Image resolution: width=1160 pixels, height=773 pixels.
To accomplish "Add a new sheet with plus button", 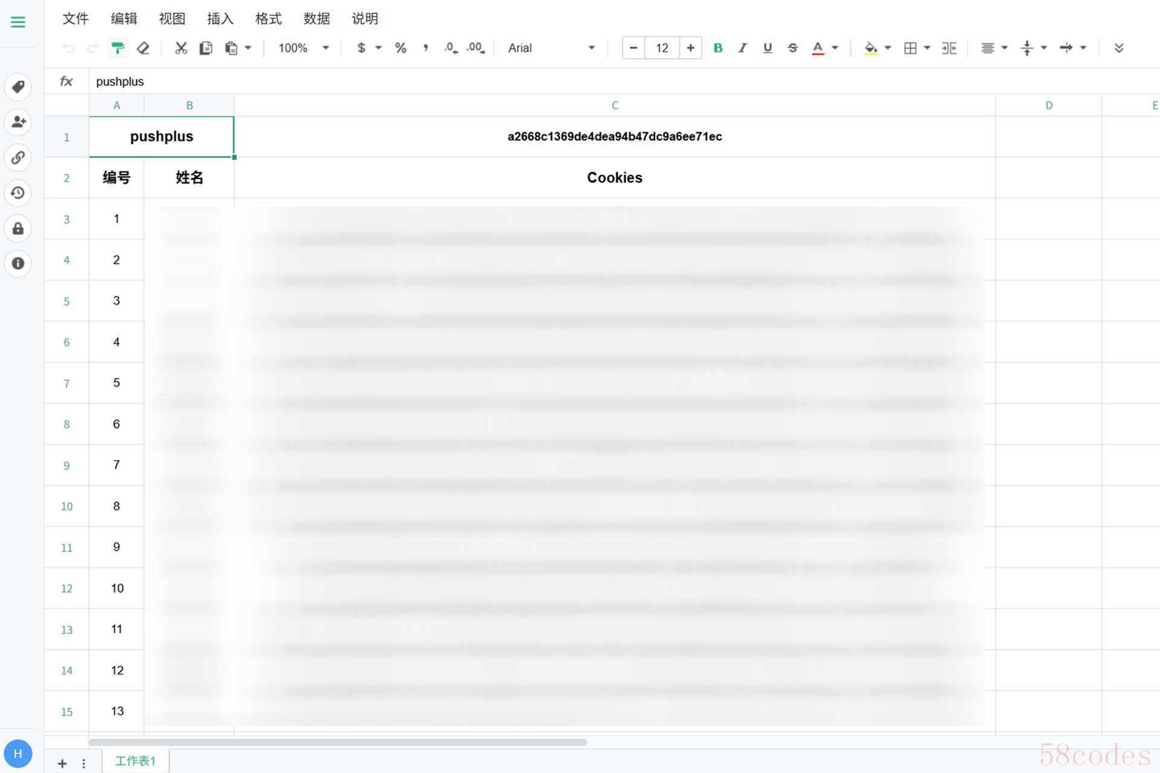I will 62,763.
